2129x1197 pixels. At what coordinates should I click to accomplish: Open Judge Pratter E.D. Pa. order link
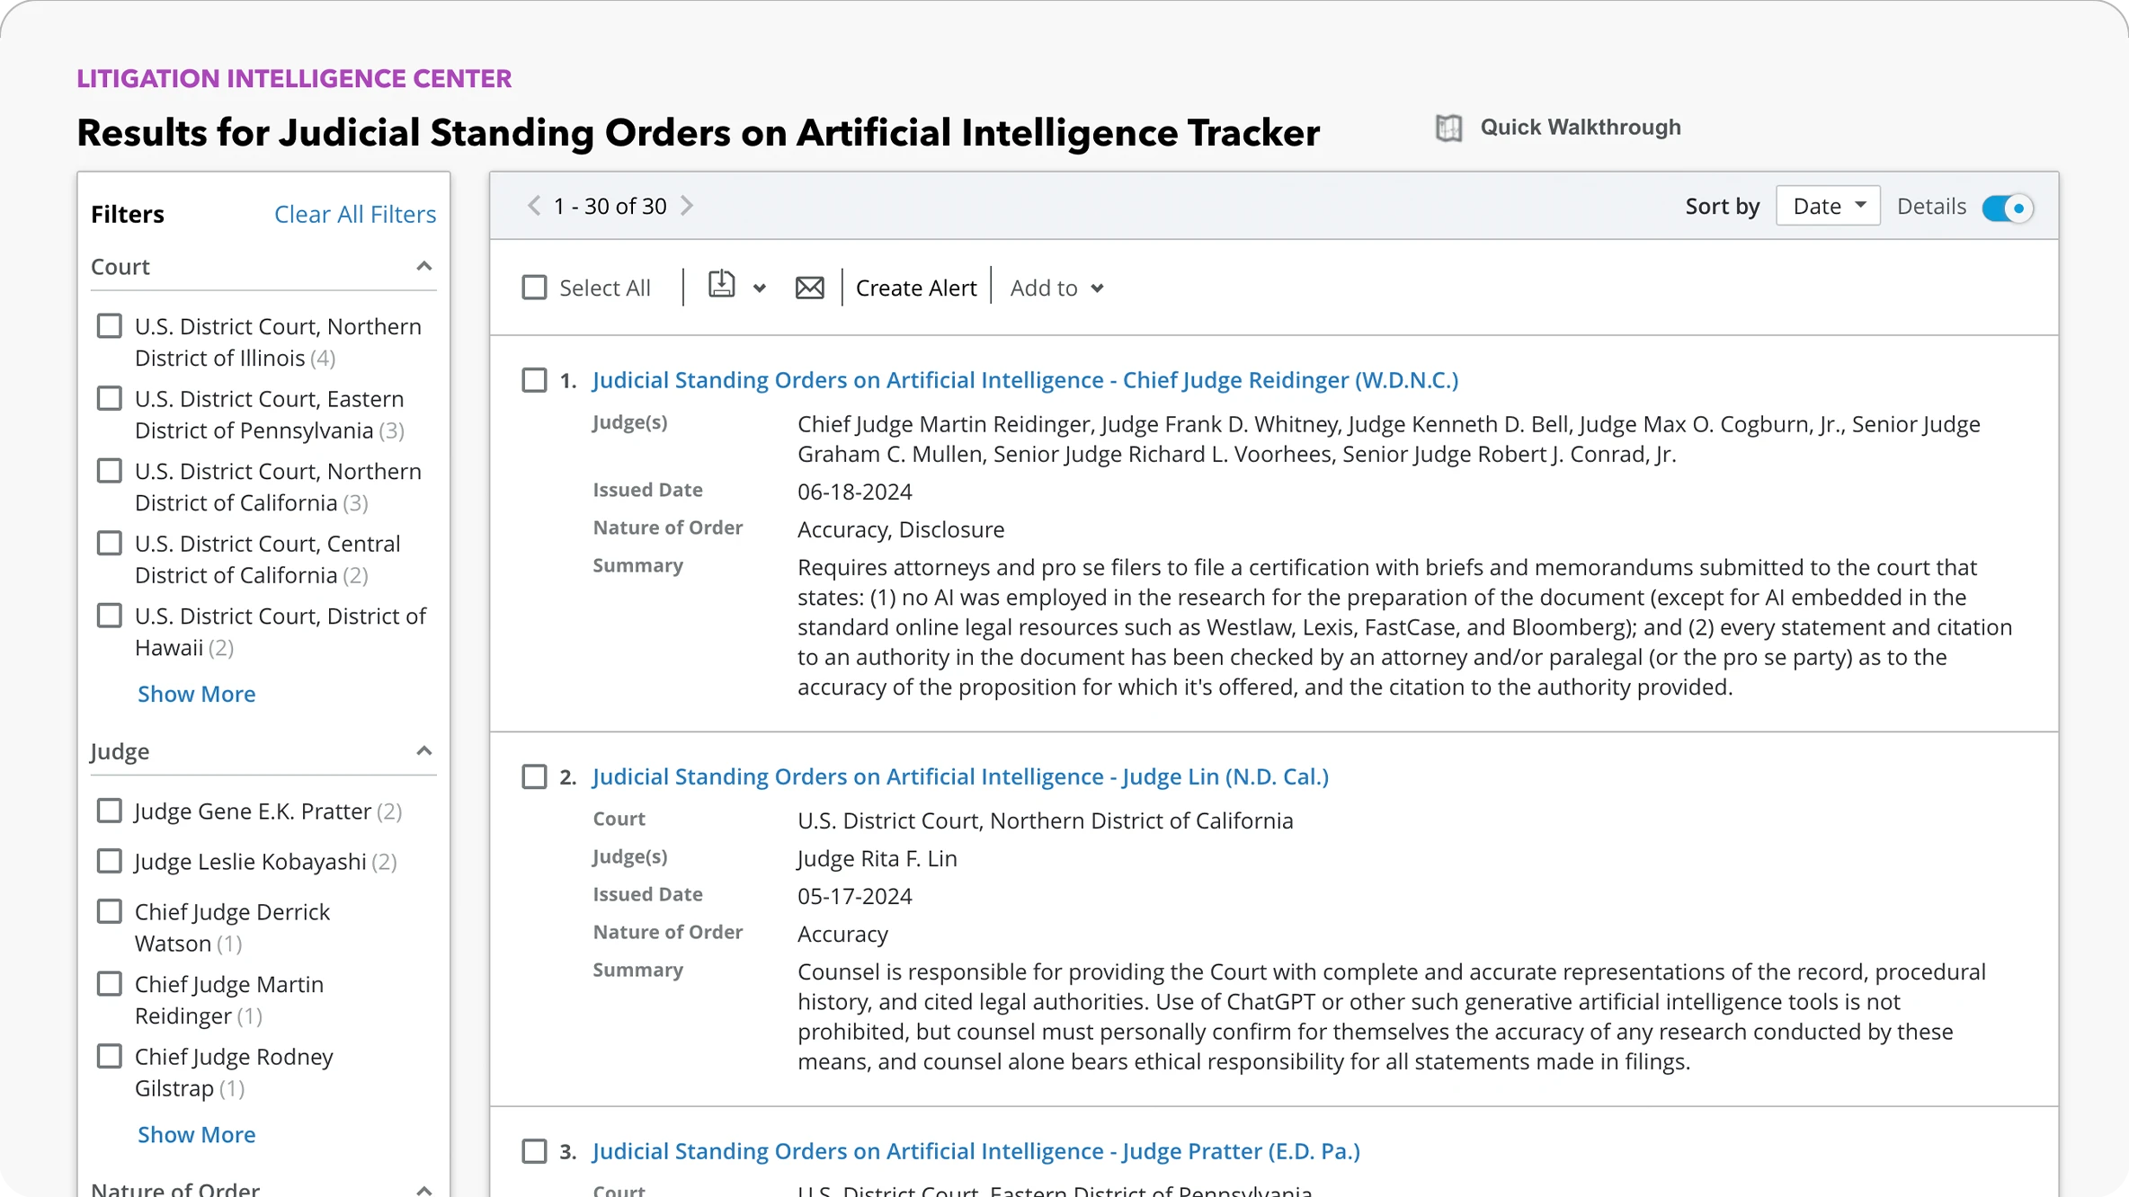975,1151
